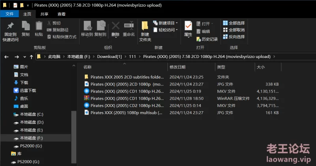Select the CD1 MKV file row

[181, 91]
